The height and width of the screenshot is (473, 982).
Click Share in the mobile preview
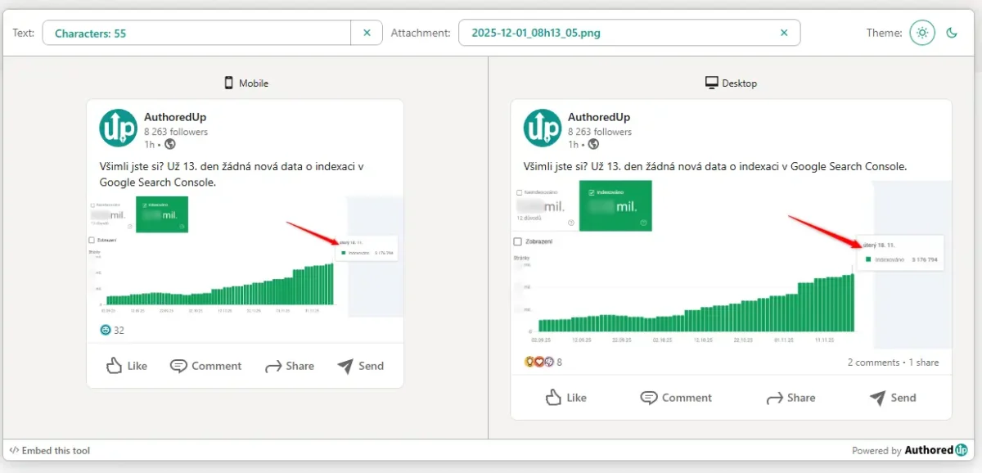[x=290, y=366]
